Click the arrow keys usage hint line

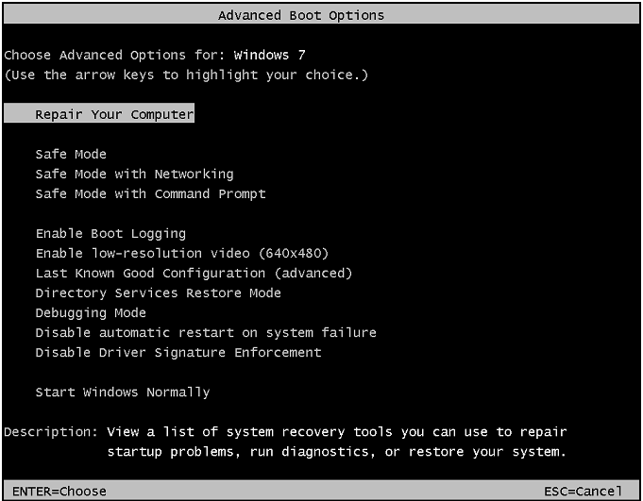[x=186, y=75]
